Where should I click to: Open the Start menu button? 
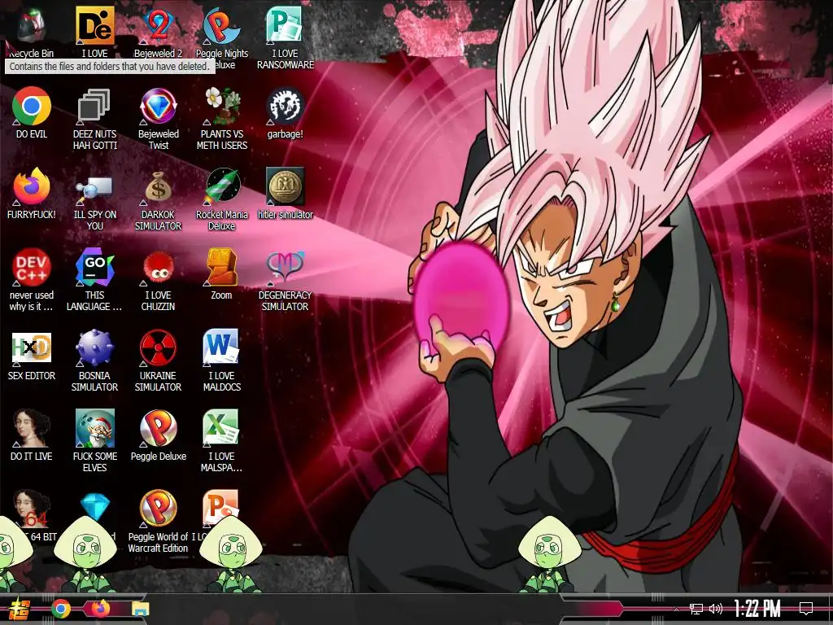tap(20, 609)
